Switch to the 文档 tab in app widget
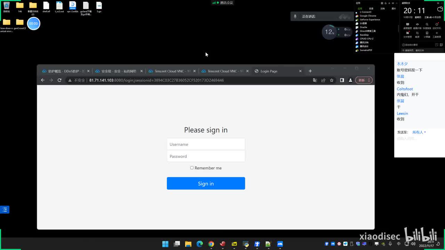Image resolution: width=445 pixels, height=250 pixels. [382, 8]
